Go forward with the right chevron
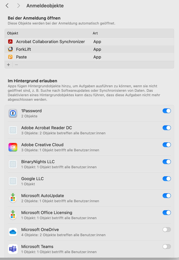The width and height of the screenshot is (179, 260). click(18, 6)
